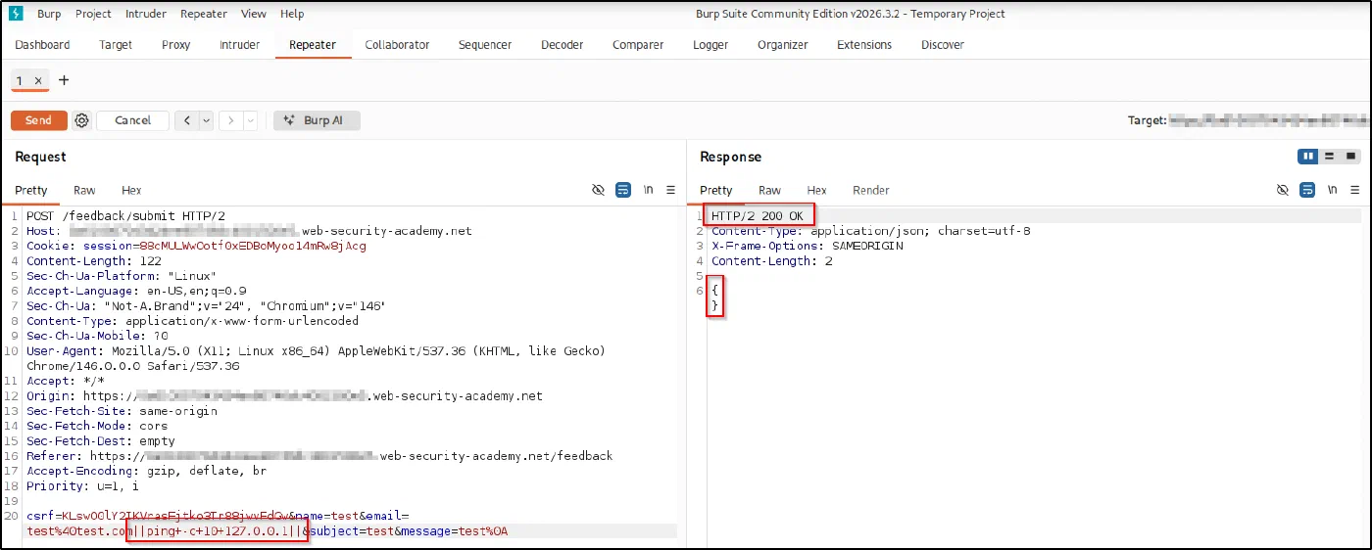The image size is (1372, 550).
Task: Open the Repeater menu in menu bar
Action: [x=204, y=14]
